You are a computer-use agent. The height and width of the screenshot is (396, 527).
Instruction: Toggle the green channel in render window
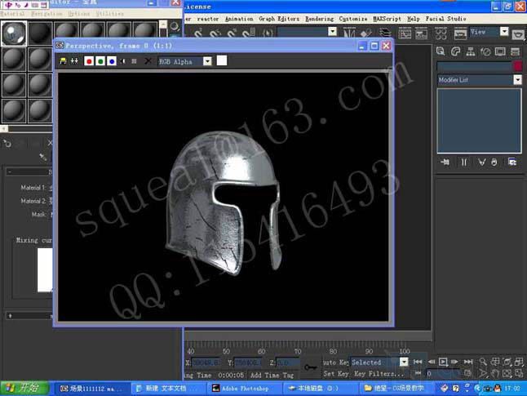tap(100, 61)
